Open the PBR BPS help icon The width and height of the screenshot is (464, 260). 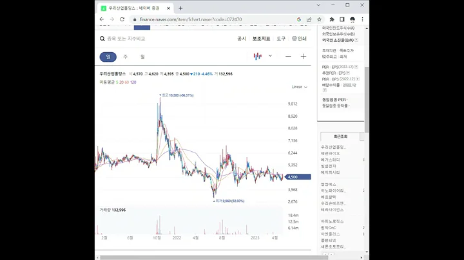(x=358, y=79)
